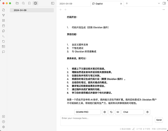
Task: Click the line '翻译笔记和搜索结果到多种语言。'
Action: tap(89, 86)
